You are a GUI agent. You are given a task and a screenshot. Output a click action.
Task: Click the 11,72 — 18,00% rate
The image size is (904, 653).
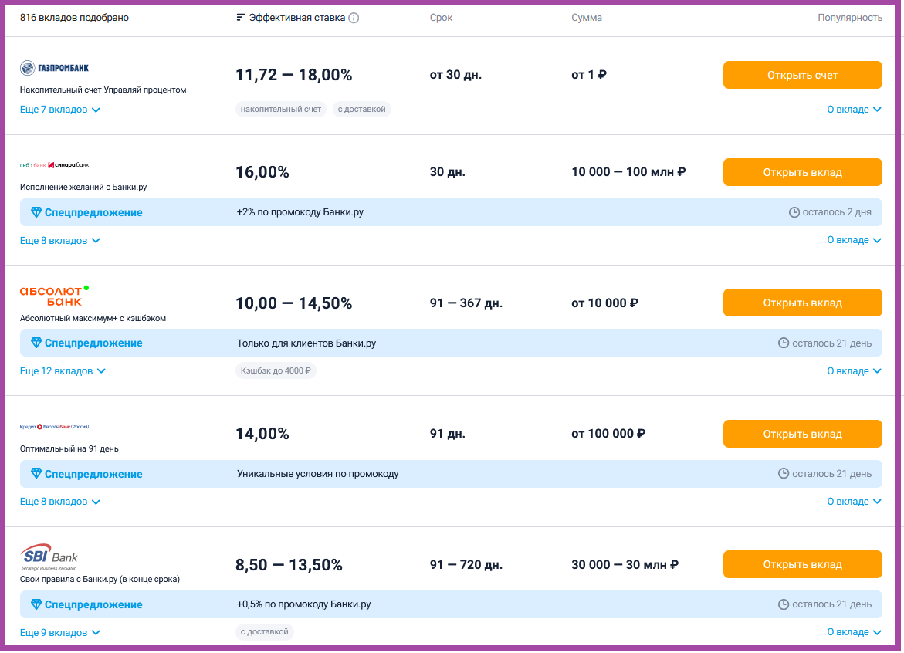coord(294,75)
